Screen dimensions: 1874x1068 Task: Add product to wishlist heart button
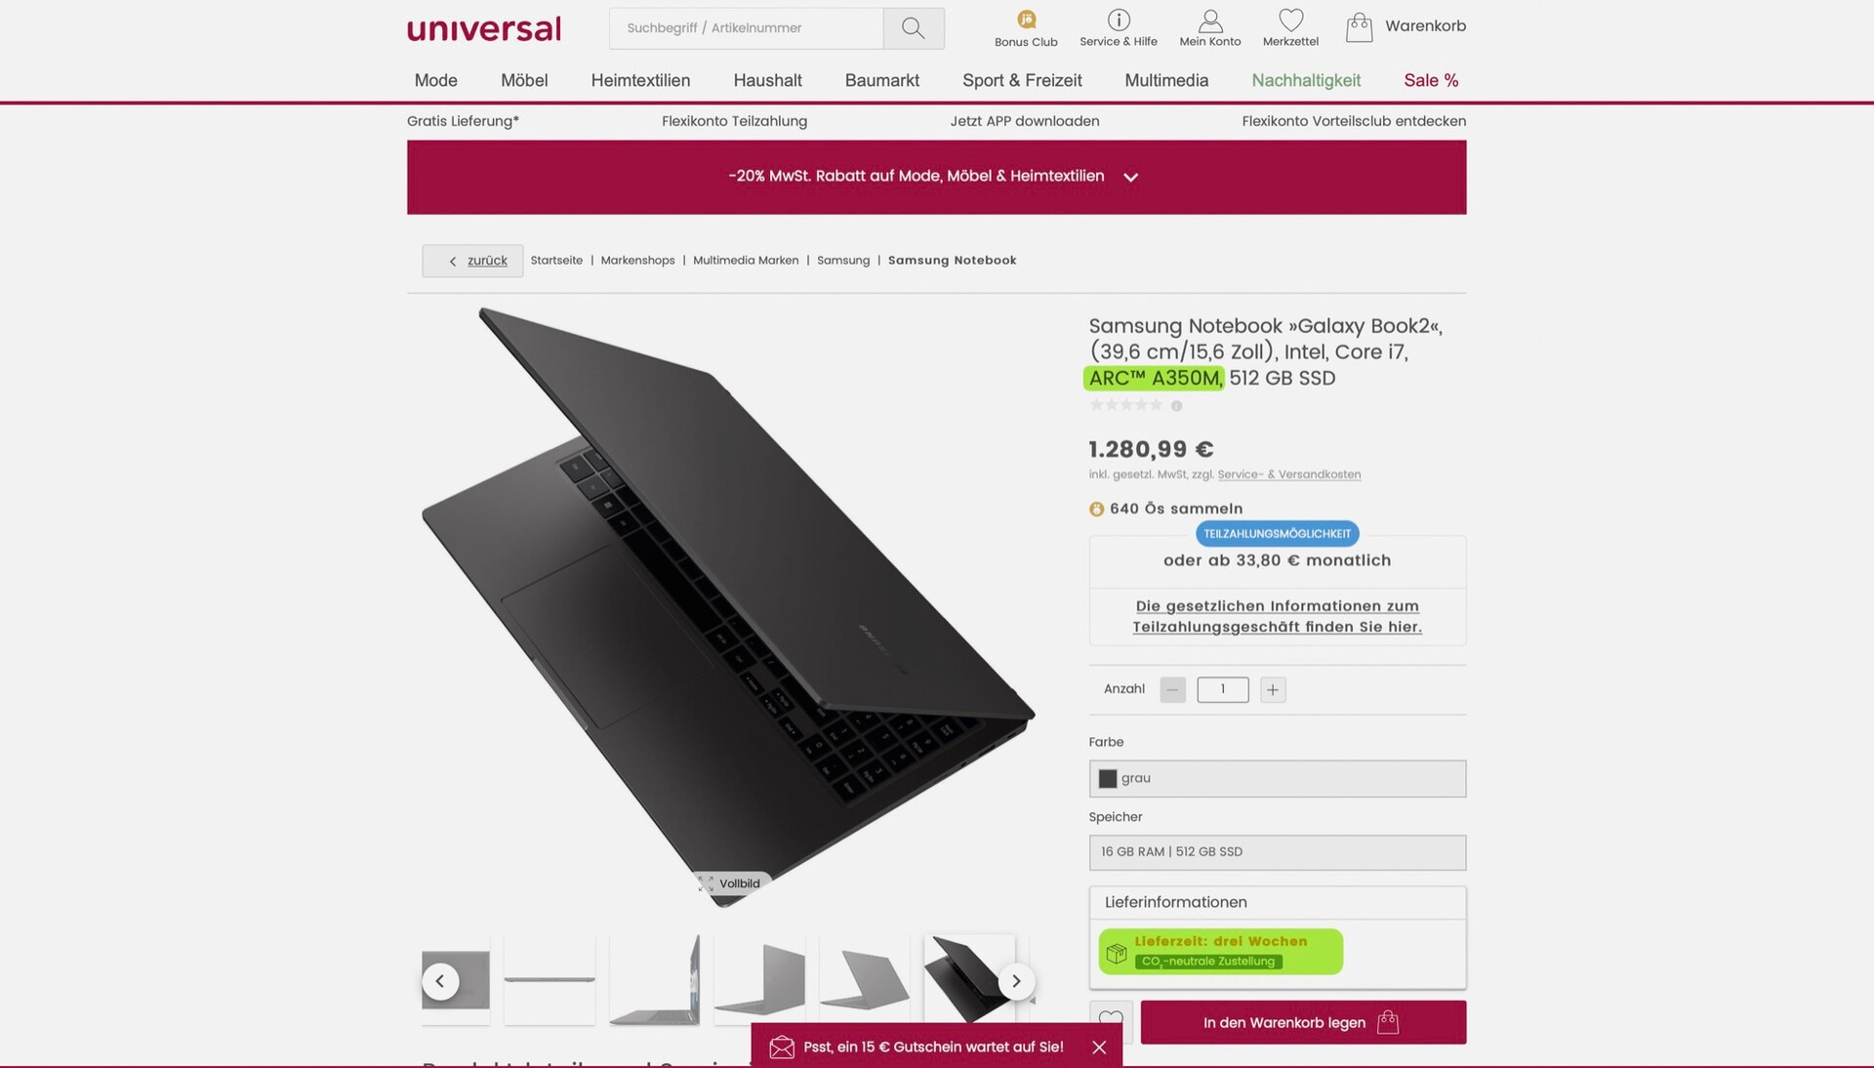(1111, 1021)
